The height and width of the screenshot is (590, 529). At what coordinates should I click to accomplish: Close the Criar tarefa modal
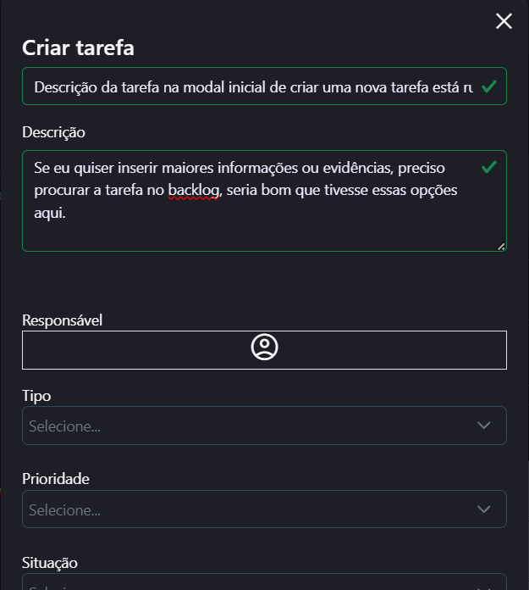[x=504, y=21]
